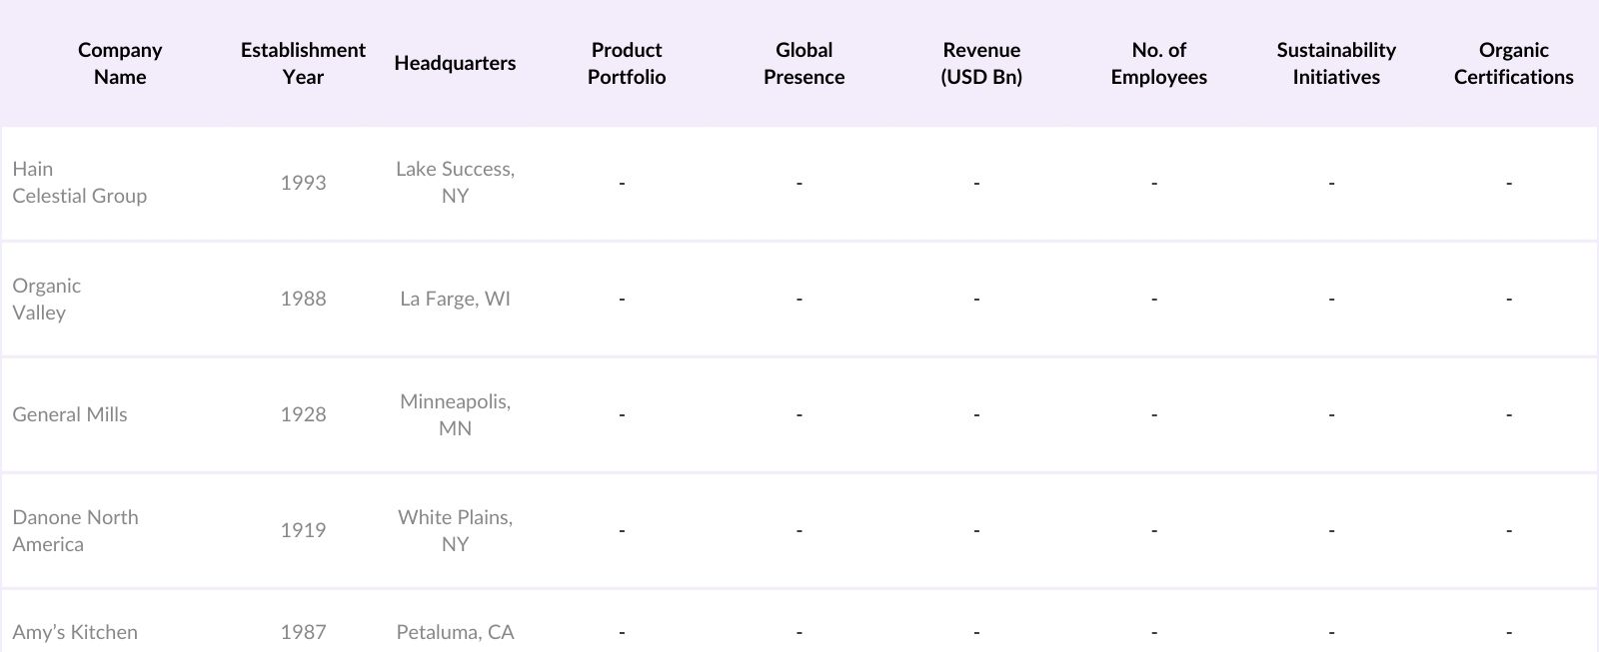
Task: Select the 1919 establishment year cell
Action: [303, 530]
